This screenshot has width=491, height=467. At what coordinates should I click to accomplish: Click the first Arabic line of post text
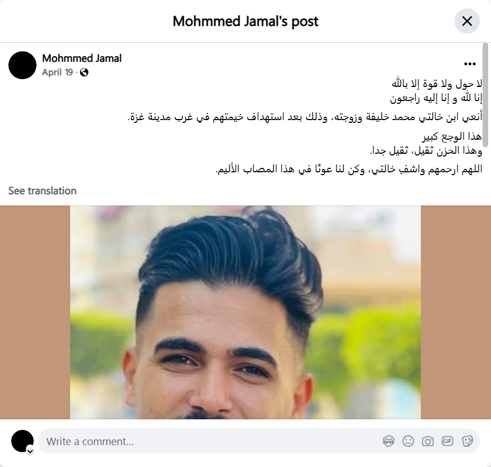click(437, 84)
